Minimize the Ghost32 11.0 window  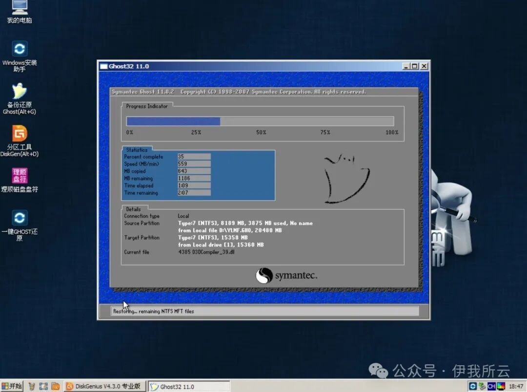[406, 66]
